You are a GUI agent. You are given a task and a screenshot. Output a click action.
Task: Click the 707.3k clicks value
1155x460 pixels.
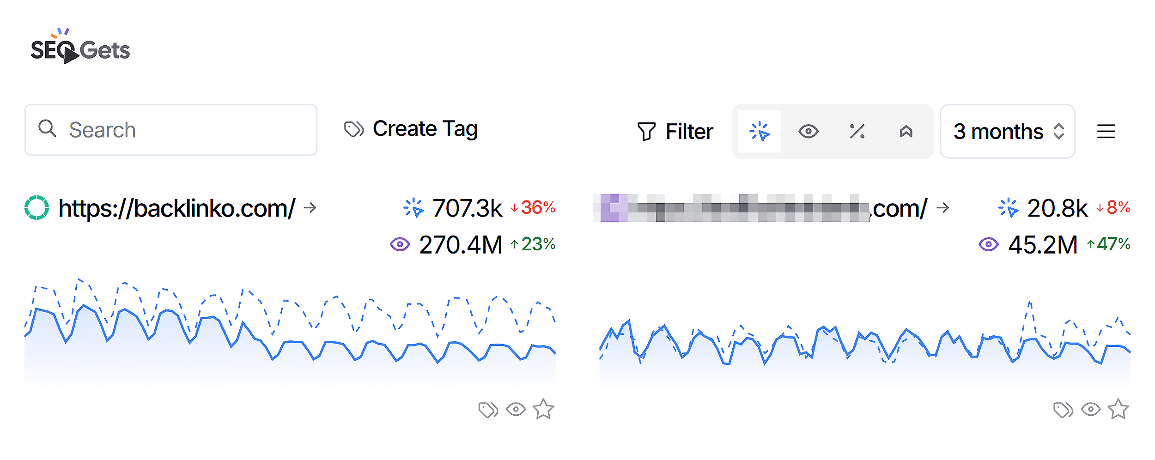[467, 208]
